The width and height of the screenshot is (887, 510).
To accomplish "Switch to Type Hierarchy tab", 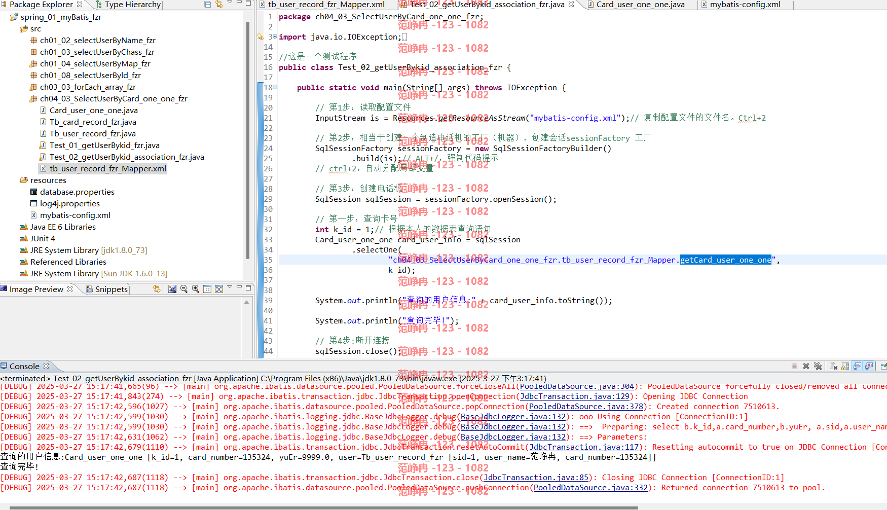I will coord(128,5).
